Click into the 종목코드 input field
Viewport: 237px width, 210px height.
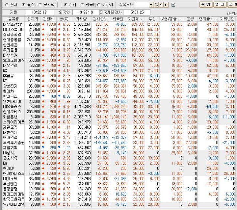tap(142, 5)
